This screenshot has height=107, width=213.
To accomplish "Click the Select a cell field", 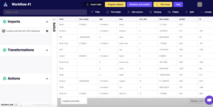I will pyautogui.click(x=45, y=12).
